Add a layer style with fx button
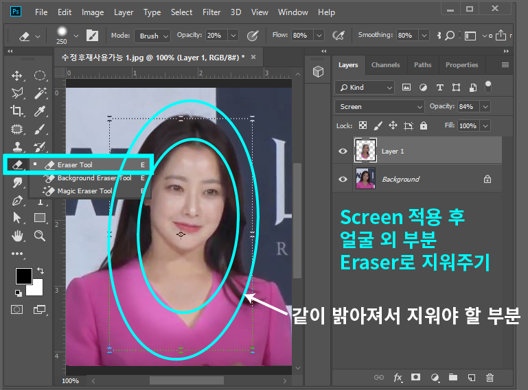The height and width of the screenshot is (390, 528). [398, 378]
